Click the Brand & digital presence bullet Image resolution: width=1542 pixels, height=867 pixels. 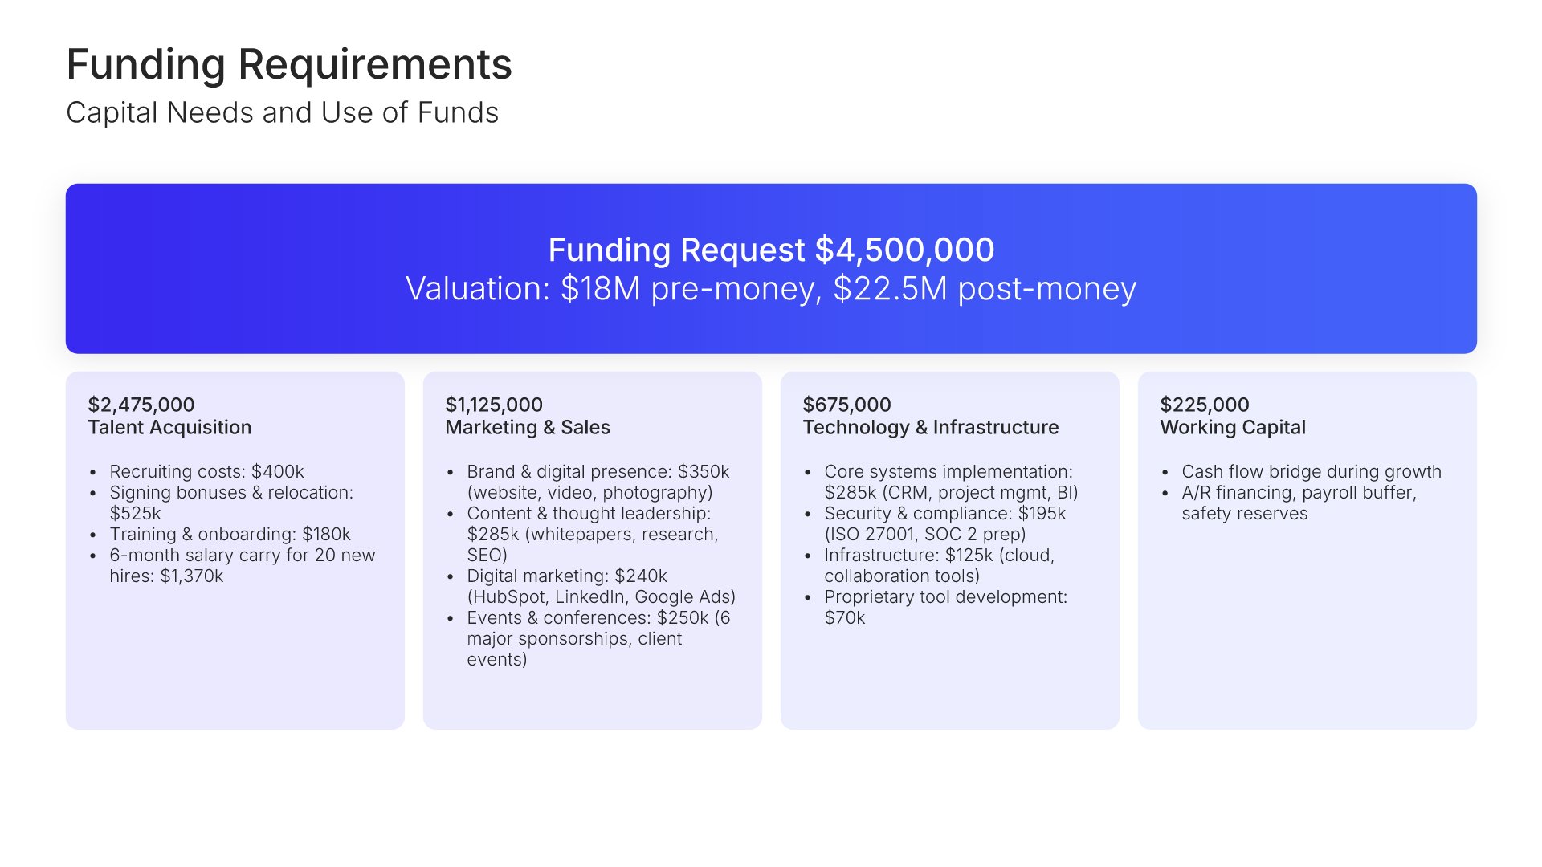[x=598, y=482]
